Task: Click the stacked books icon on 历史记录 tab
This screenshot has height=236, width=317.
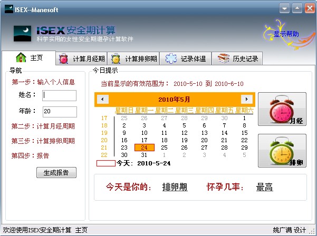Action: [x=224, y=58]
